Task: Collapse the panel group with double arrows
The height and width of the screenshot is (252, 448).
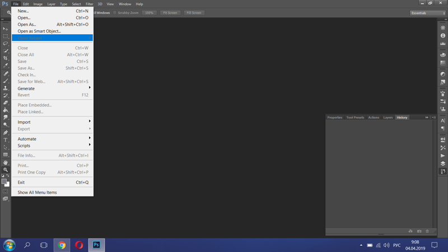Action: click(427, 118)
